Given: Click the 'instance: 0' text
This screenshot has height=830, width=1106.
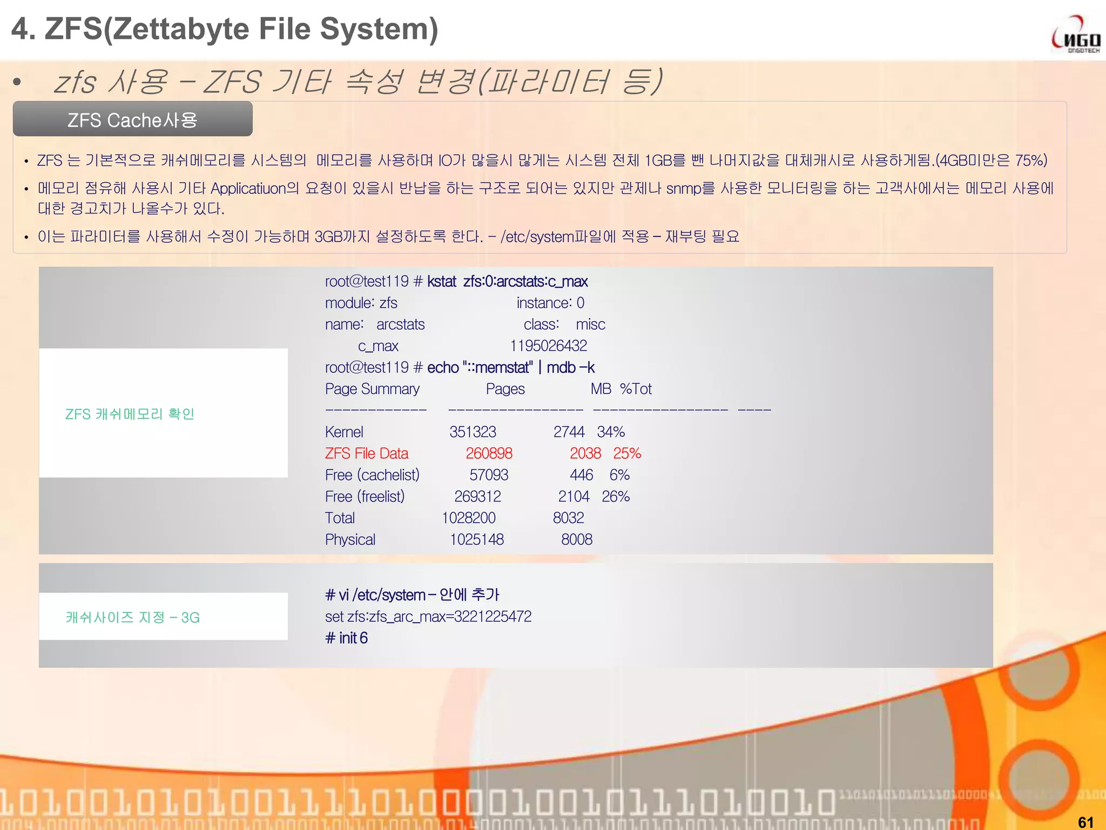Looking at the screenshot, I should coord(550,303).
